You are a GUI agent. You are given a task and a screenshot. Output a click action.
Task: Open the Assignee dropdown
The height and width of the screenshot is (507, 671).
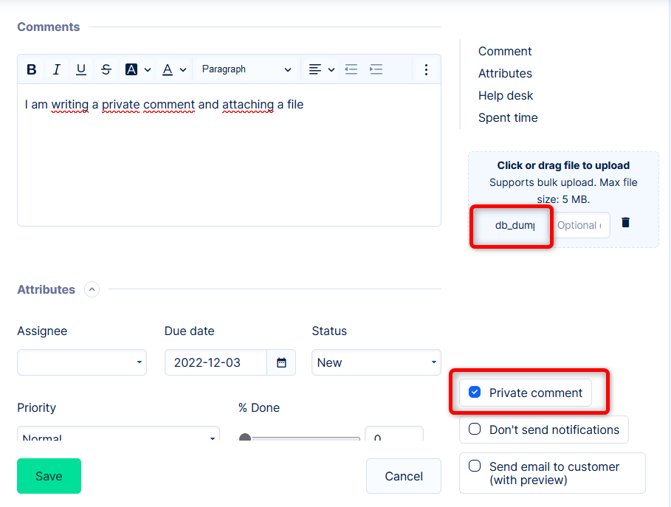(81, 362)
